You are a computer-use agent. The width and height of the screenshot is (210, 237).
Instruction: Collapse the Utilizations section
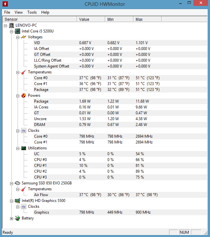pyautogui.click(x=18, y=149)
